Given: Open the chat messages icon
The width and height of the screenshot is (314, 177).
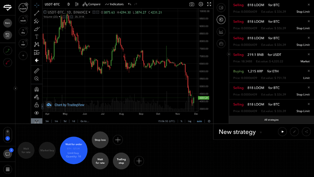Looking at the screenshot, I should coord(8,154).
